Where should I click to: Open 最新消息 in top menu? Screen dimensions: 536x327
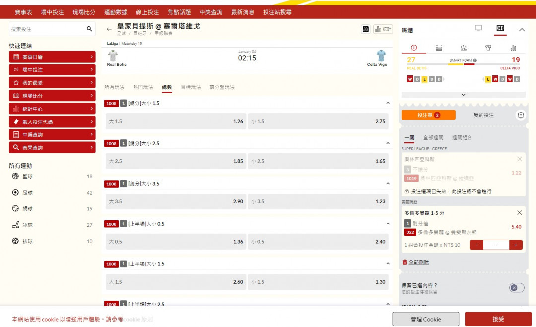242,12
